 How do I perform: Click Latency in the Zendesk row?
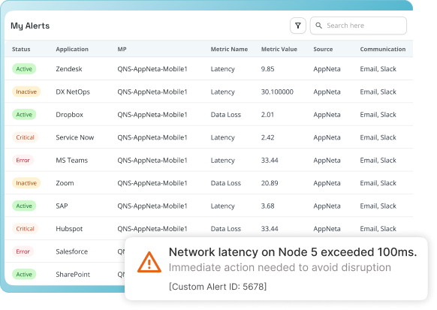click(x=222, y=69)
